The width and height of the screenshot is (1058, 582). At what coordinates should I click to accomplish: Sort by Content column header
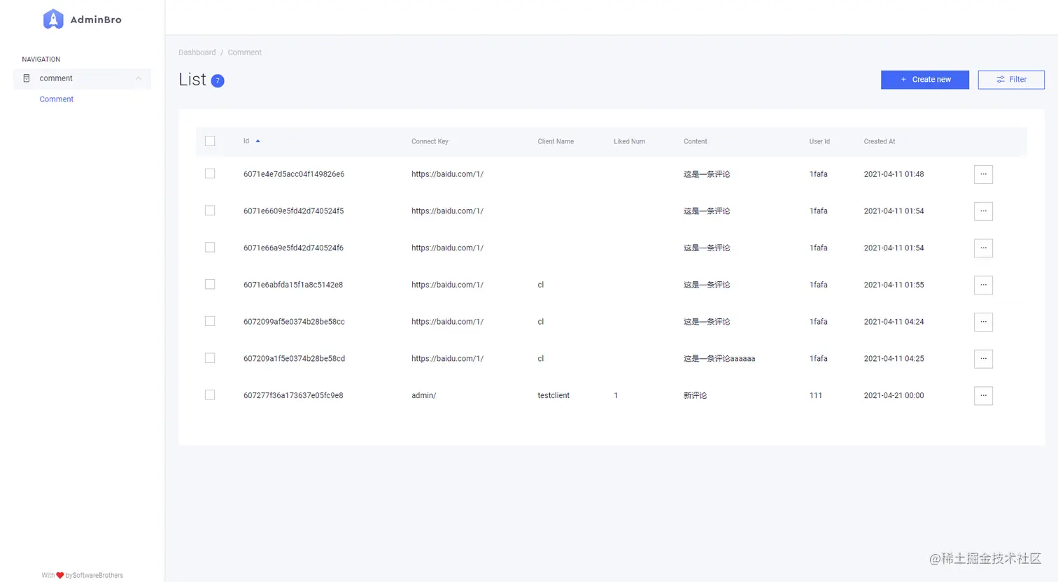pyautogui.click(x=696, y=141)
